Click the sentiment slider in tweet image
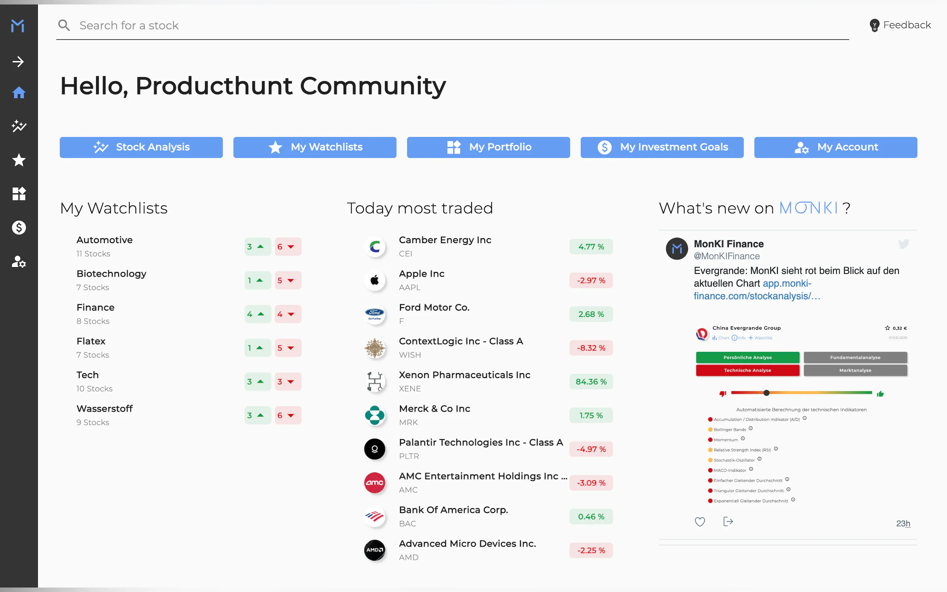 click(x=766, y=393)
